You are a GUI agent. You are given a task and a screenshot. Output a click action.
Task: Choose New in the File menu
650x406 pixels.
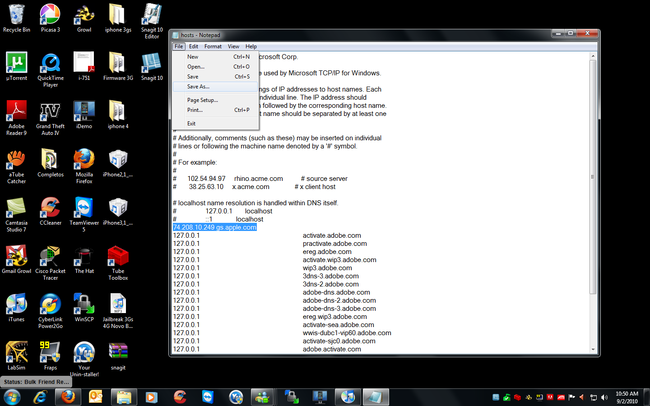[215, 57]
